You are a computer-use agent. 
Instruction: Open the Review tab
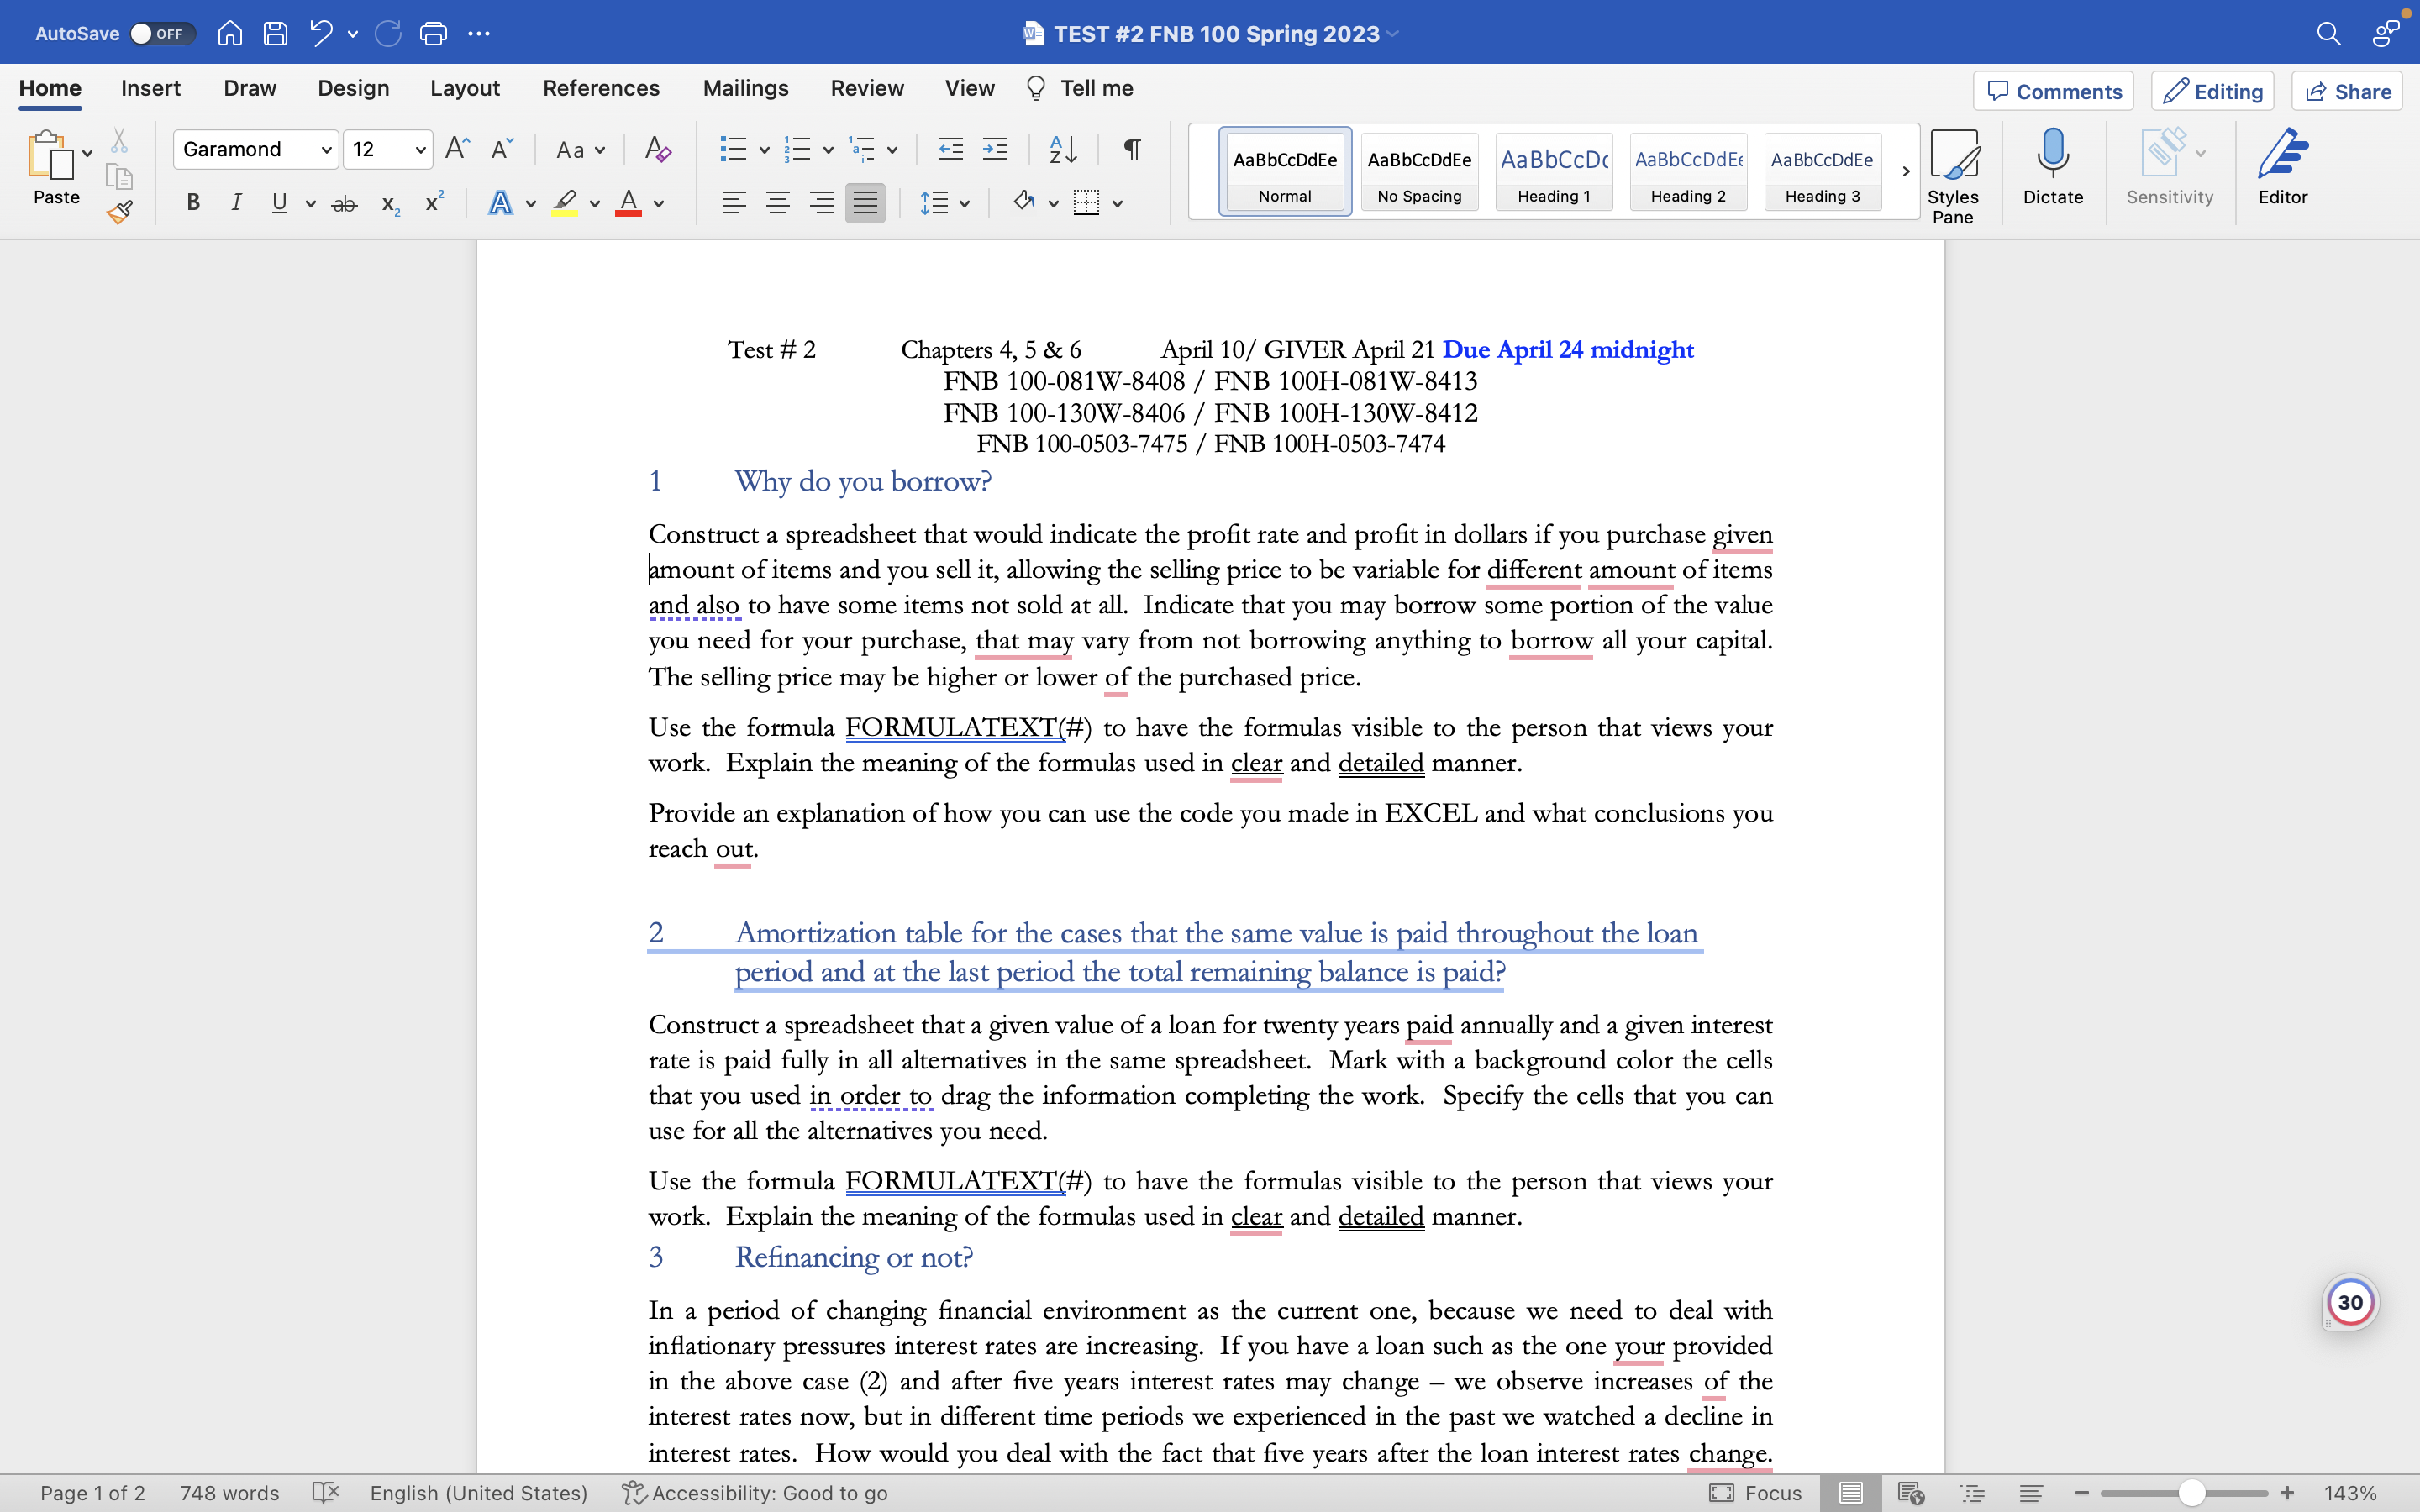866,88
